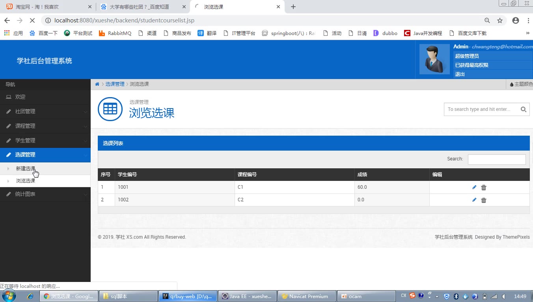Open 翻译 bookmark
Image resolution: width=533 pixels, height=302 pixels.
[207, 33]
